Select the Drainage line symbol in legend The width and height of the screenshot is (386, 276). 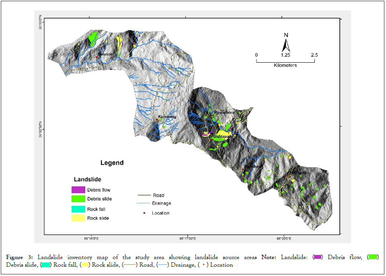(x=143, y=203)
